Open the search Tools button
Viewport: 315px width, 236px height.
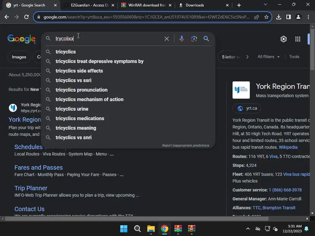pyautogui.click(x=294, y=57)
